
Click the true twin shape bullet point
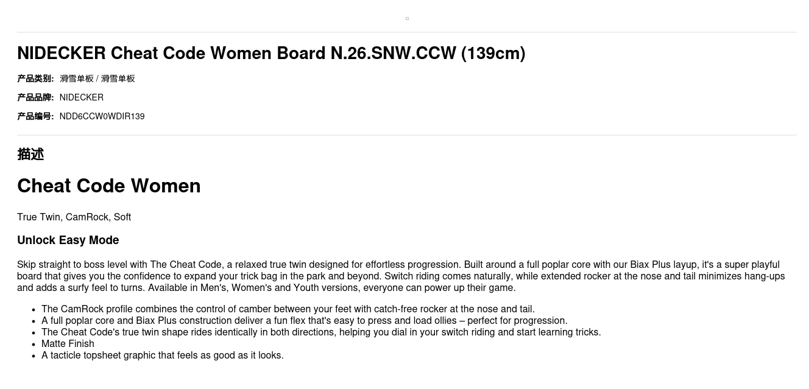[x=321, y=332]
